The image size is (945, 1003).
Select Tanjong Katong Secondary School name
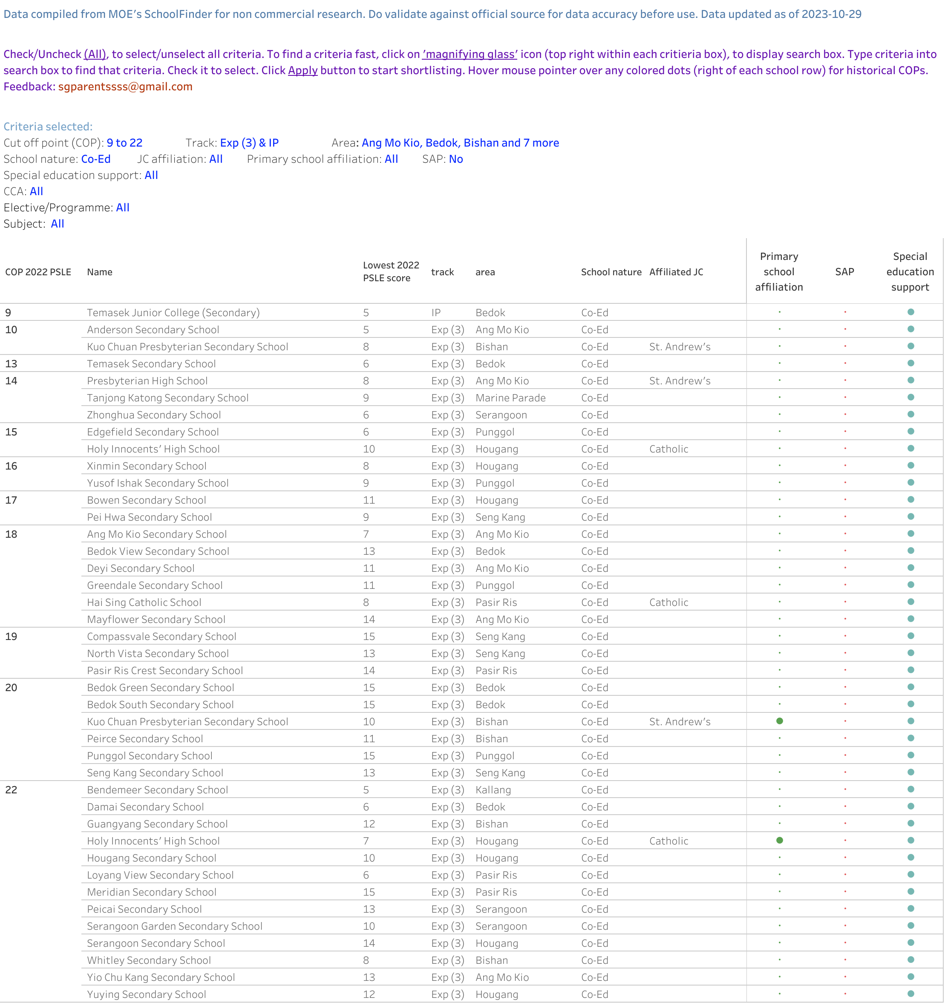click(167, 398)
